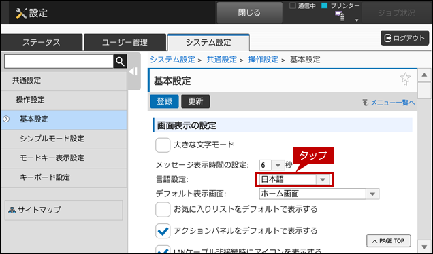Click the 更新 button
The height and width of the screenshot is (254, 433).
(195, 101)
